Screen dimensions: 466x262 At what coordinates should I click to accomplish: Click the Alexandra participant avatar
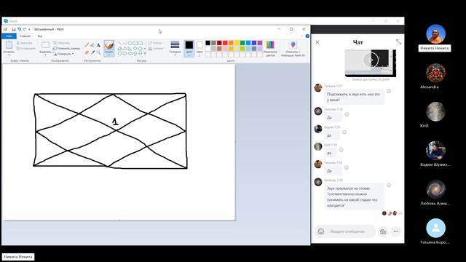pyautogui.click(x=435, y=73)
